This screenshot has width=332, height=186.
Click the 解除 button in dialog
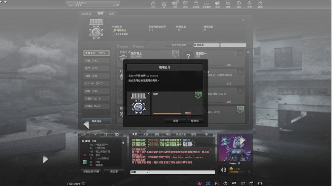[176, 121]
